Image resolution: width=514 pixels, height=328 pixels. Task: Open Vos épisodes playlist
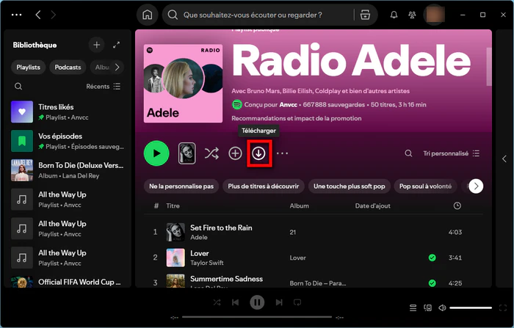(68, 141)
